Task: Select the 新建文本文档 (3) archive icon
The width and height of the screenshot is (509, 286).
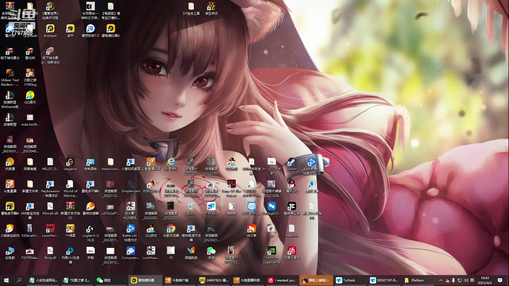Action: 70,211
